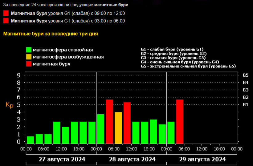Select the red 'магнитная буря' legend swatch
253x166 pixels.
(29, 64)
